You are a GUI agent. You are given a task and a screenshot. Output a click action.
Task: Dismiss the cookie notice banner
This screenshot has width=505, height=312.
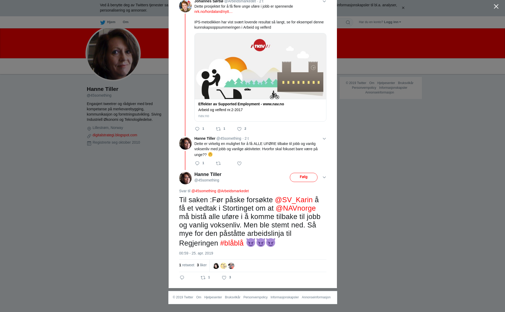coord(403,8)
